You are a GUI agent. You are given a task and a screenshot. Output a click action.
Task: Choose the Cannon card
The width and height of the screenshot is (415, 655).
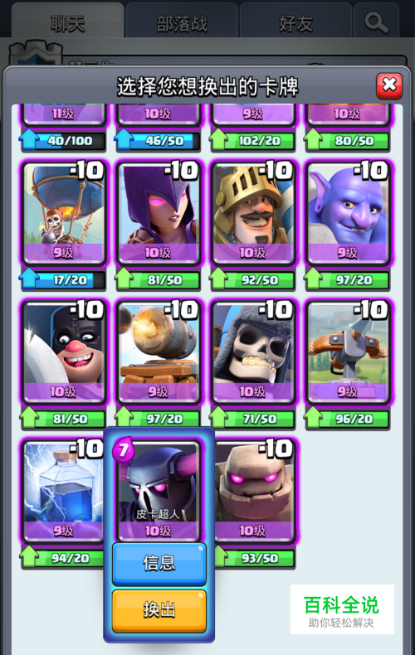(x=159, y=352)
